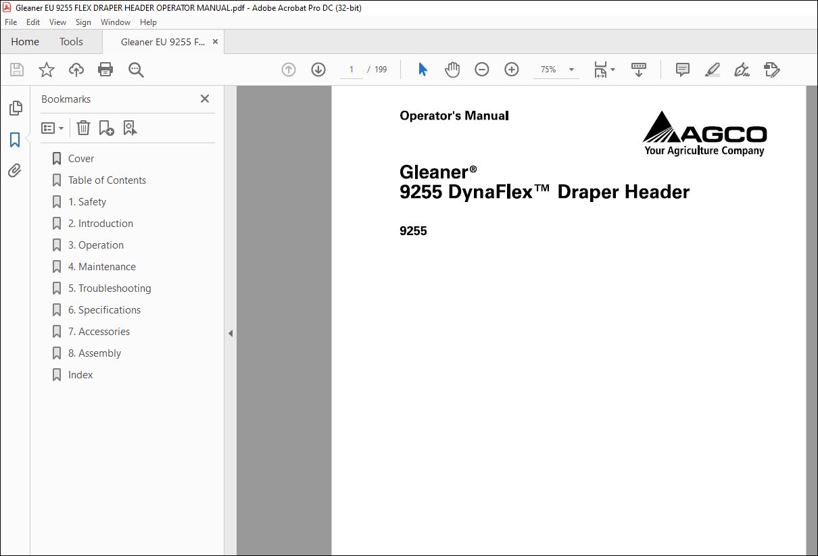
Task: Go to 1. Safety bookmark
Action: 87,201
